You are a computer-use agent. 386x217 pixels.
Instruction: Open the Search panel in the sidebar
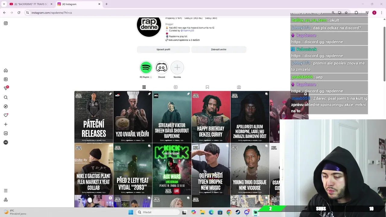6,97
